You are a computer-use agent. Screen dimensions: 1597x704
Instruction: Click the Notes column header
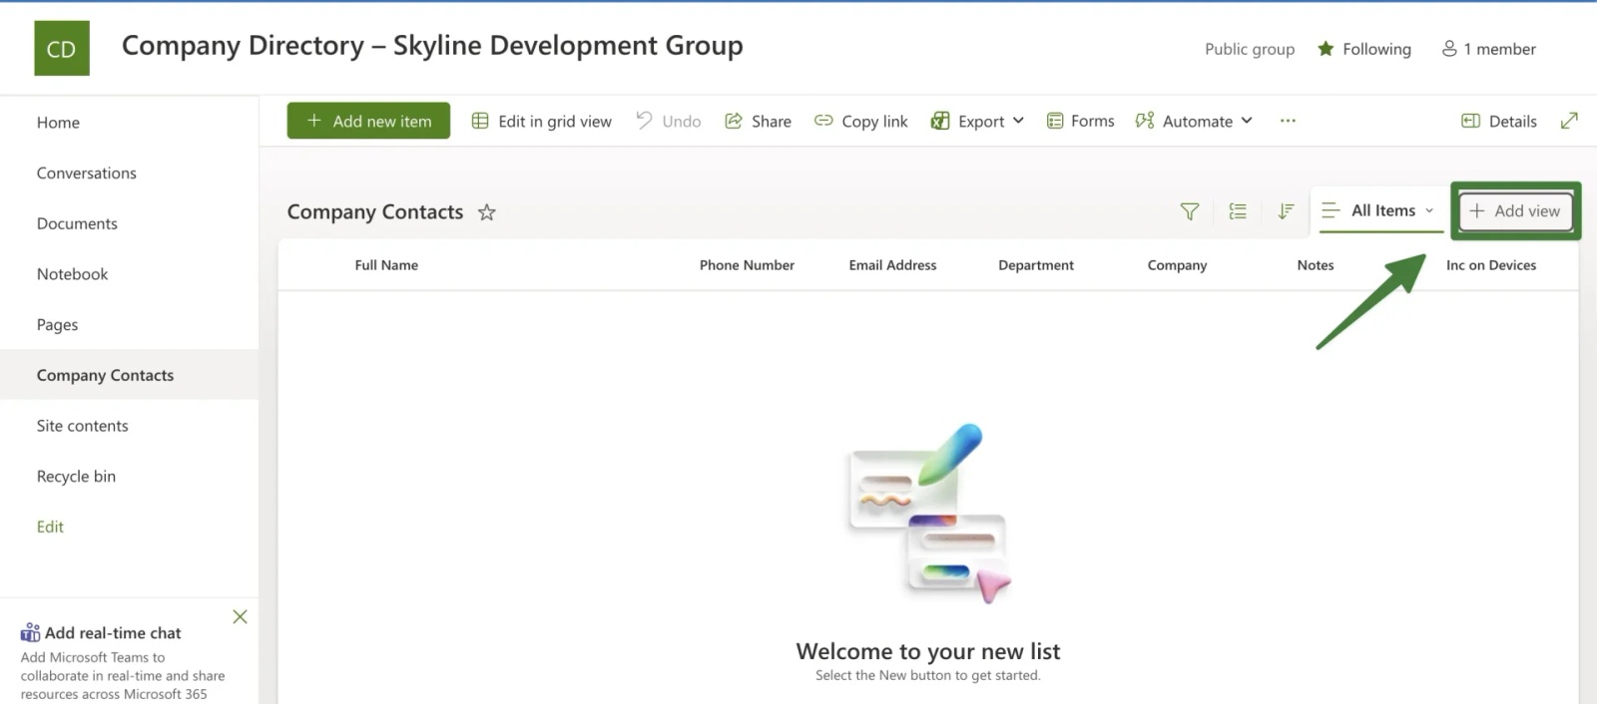tap(1315, 265)
